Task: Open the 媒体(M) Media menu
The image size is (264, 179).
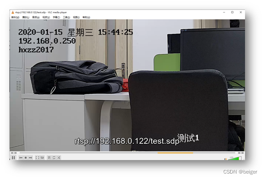Action: click(x=15, y=17)
